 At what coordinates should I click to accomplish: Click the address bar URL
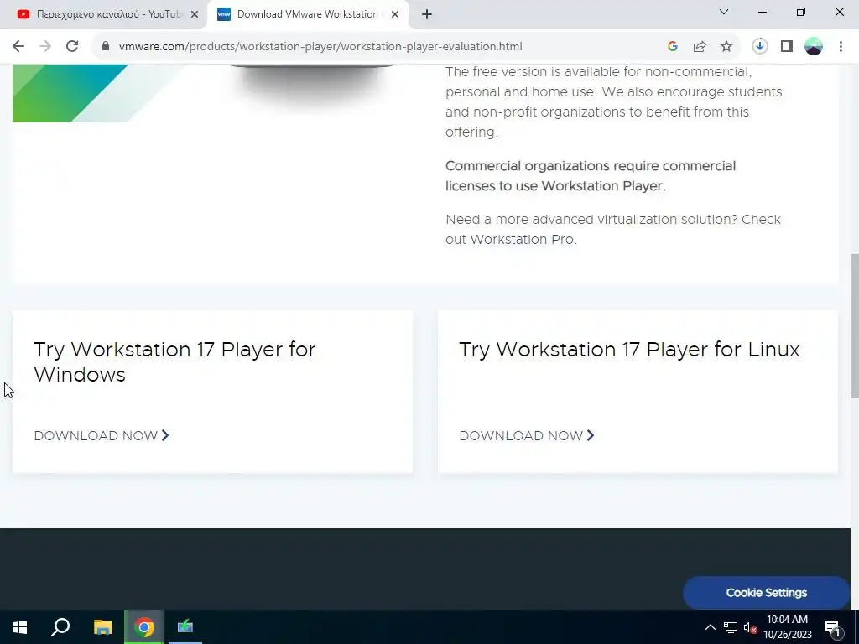click(x=320, y=47)
